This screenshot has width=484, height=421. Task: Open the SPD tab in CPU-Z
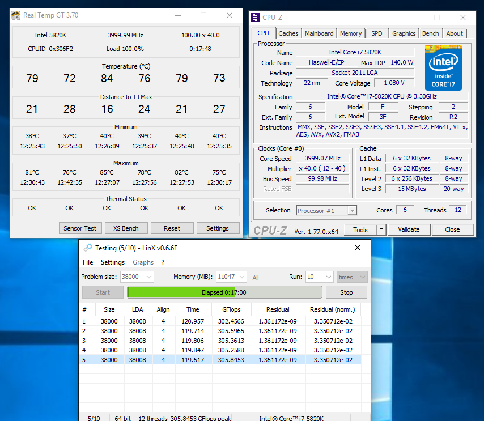coord(376,33)
